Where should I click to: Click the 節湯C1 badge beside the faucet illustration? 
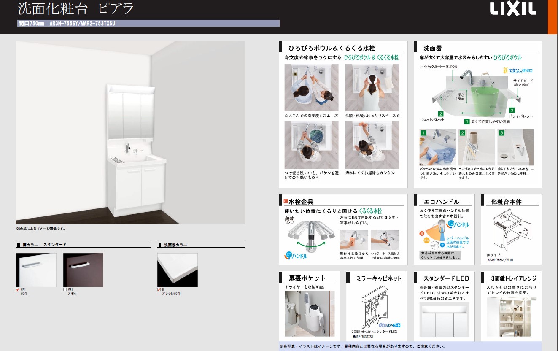click(x=289, y=221)
